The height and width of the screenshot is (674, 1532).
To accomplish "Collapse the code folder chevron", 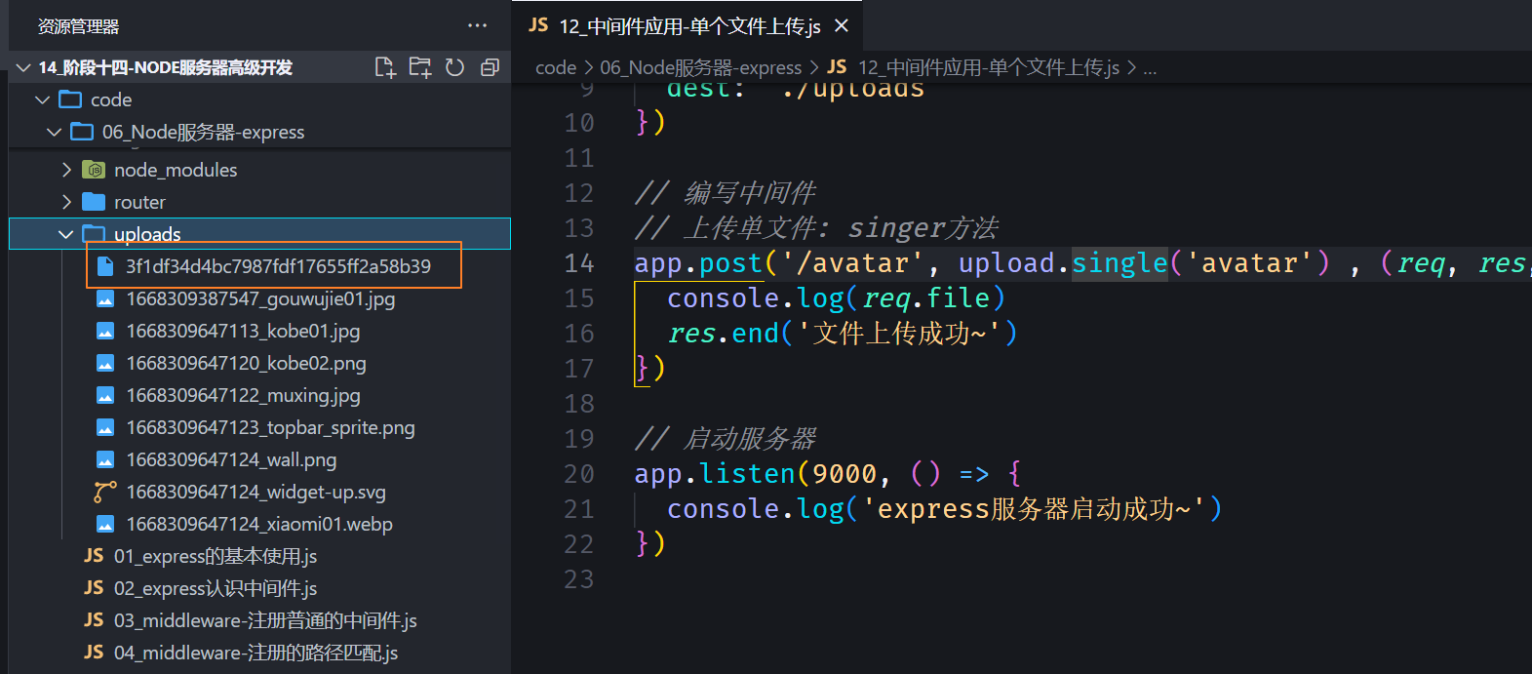I will coord(42,99).
